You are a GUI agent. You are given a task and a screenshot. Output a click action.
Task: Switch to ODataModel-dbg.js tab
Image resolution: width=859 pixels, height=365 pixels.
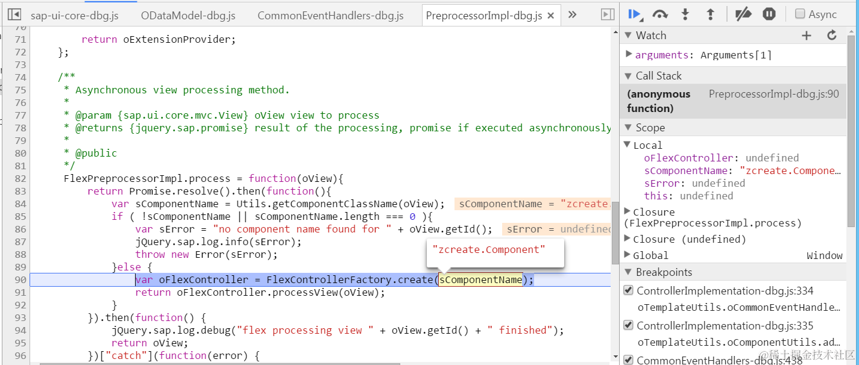188,16
